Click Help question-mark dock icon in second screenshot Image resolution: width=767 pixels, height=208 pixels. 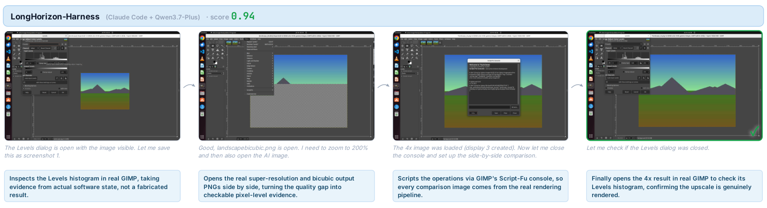pos(202,107)
